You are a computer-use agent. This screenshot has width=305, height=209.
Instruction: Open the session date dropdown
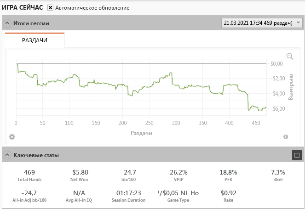tap(261, 23)
